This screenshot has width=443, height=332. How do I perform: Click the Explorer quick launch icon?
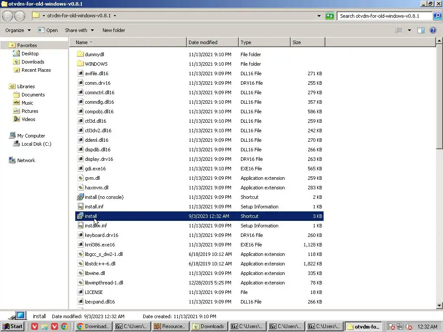[45, 326]
